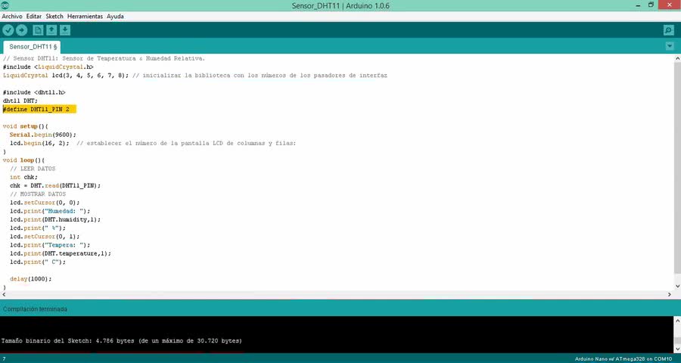Click the LiquidCrystal lcd(3, 4, 5...) line
Screen dimensions: 681x363
(x=195, y=76)
